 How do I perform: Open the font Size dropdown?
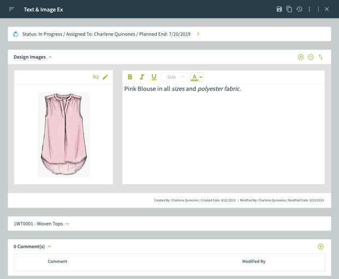(x=174, y=77)
